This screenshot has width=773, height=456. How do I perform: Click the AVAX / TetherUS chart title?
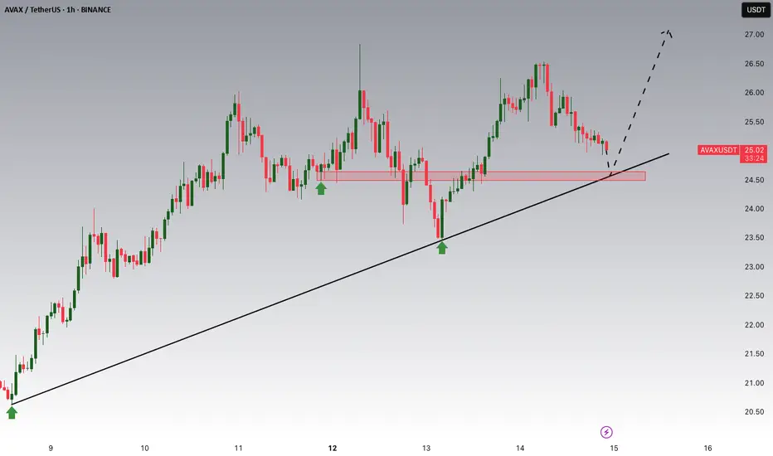point(58,9)
